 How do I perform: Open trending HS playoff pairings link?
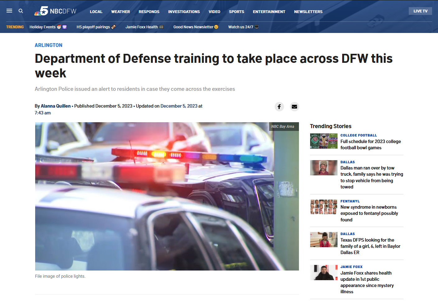[x=96, y=27]
